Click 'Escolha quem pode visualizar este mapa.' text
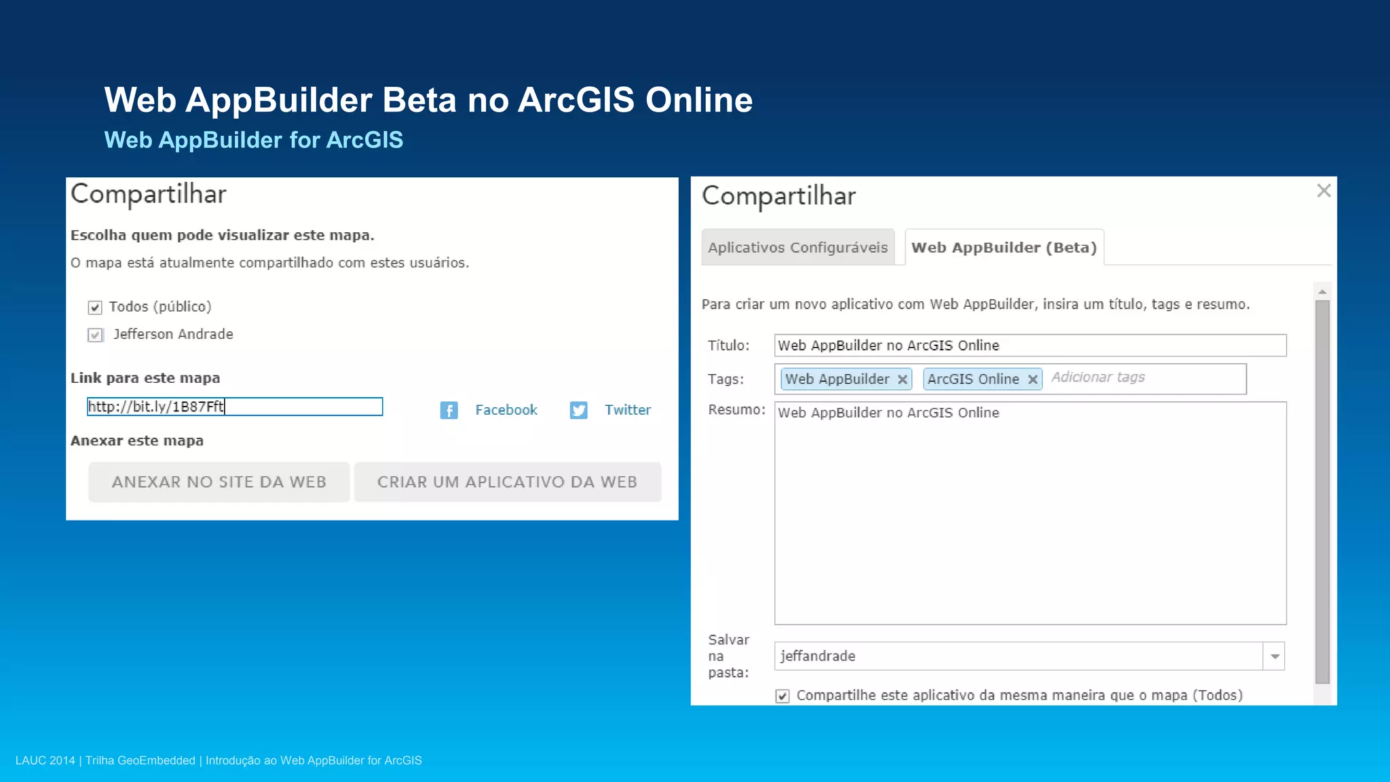 pyautogui.click(x=223, y=236)
